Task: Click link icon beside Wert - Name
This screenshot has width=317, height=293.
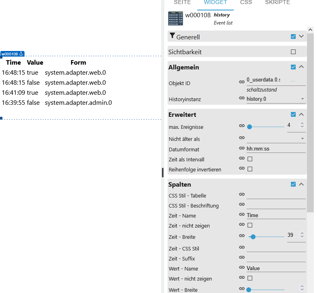Action: (242, 268)
